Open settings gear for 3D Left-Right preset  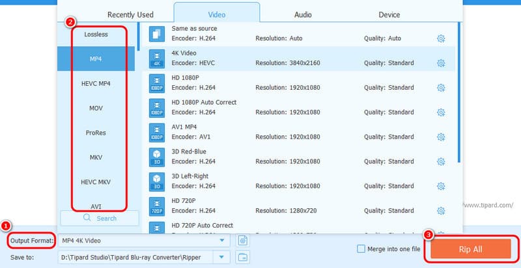(x=441, y=186)
